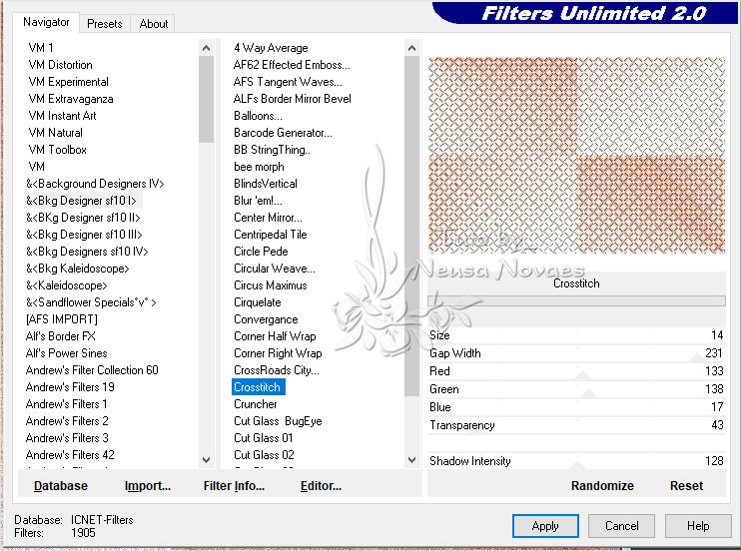This screenshot has height=551, width=742.
Task: Select the VM Extravaganza category
Action: tap(71, 99)
